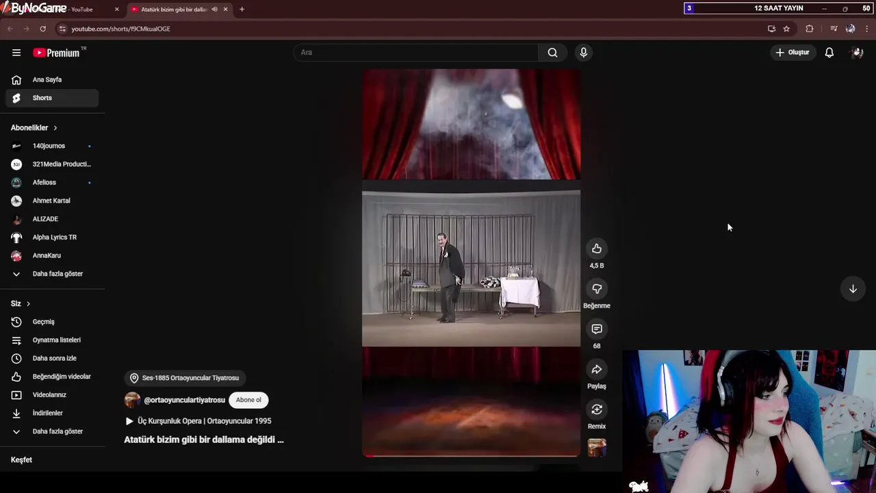Open Ses-1885 Ortaoyuncular Tiyatrosu location chip
Viewport: 876px width, 493px height.
click(185, 378)
